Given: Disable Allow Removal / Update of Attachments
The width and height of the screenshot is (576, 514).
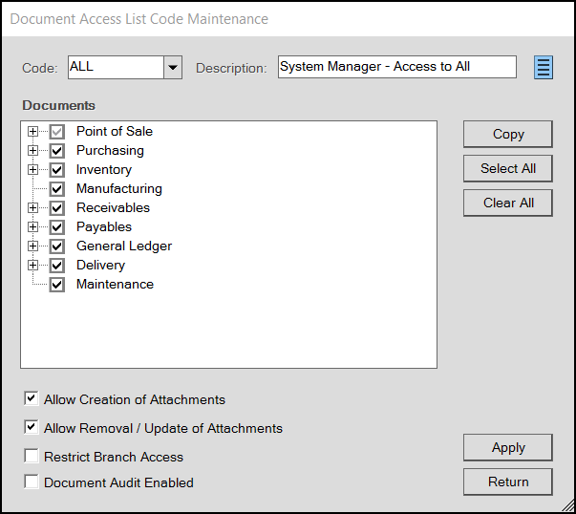Looking at the screenshot, I should (32, 428).
